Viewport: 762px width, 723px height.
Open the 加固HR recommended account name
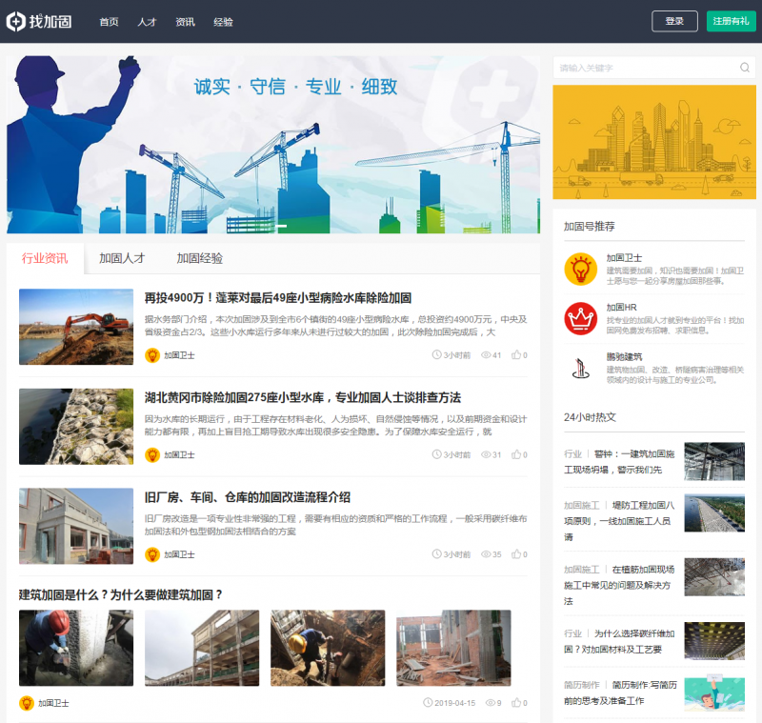(622, 307)
